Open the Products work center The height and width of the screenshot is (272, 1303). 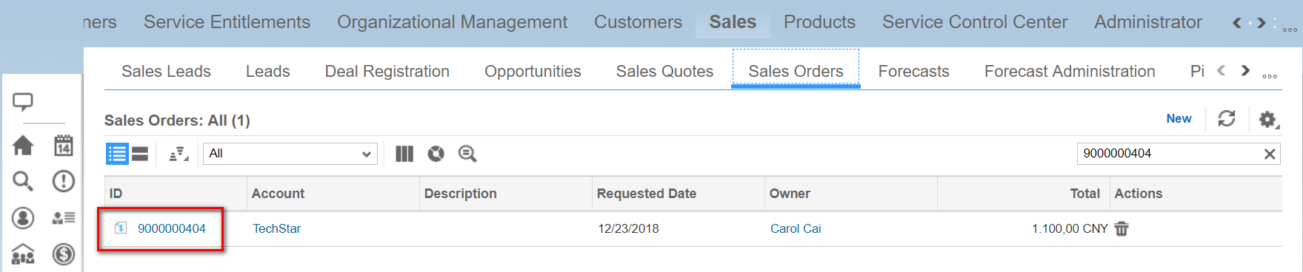(x=819, y=22)
